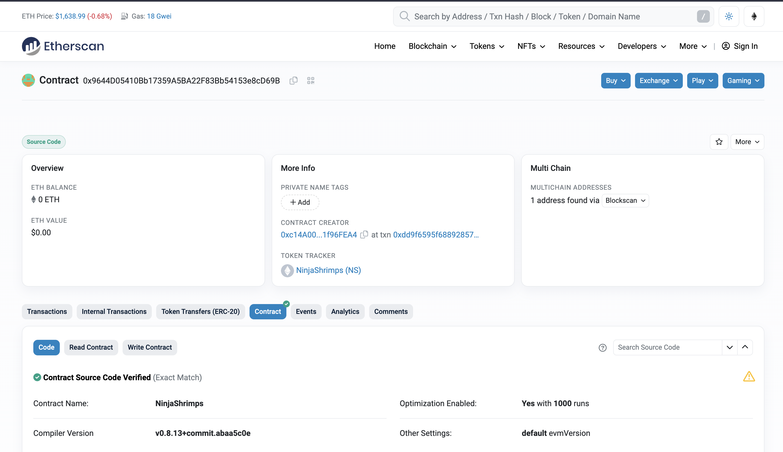Click the 18 Gwei gas link
Screen dimensions: 783x452
159,16
